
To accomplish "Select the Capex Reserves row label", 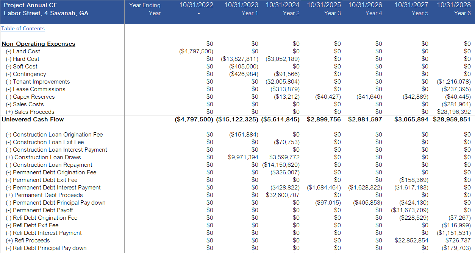I will pyautogui.click(x=30, y=97).
